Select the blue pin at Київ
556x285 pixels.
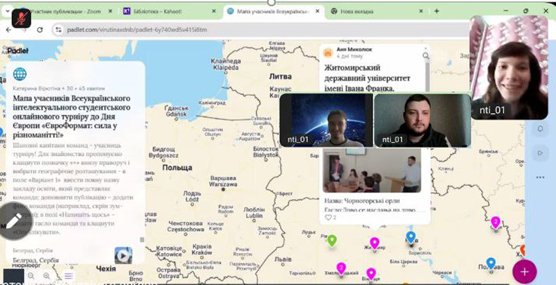click(411, 237)
